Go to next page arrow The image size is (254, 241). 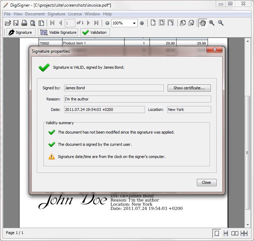(88, 23)
